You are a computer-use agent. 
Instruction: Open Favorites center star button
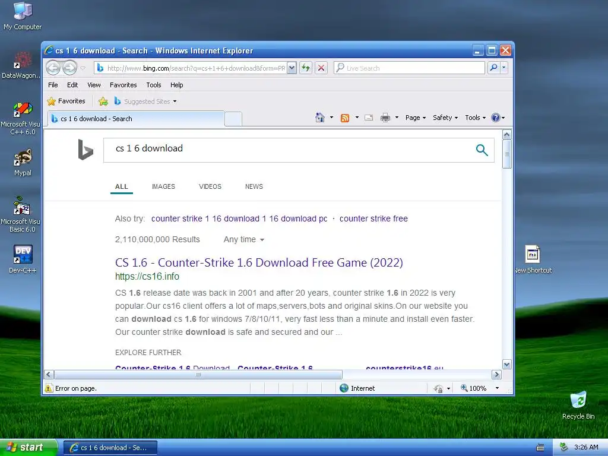[66, 101]
